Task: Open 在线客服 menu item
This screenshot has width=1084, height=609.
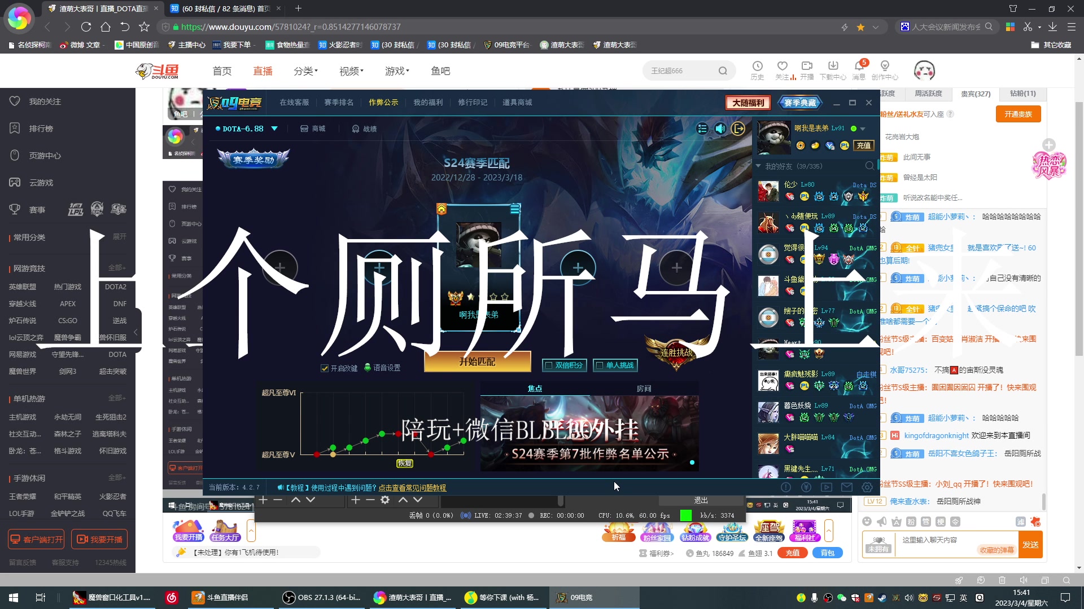Action: click(294, 102)
